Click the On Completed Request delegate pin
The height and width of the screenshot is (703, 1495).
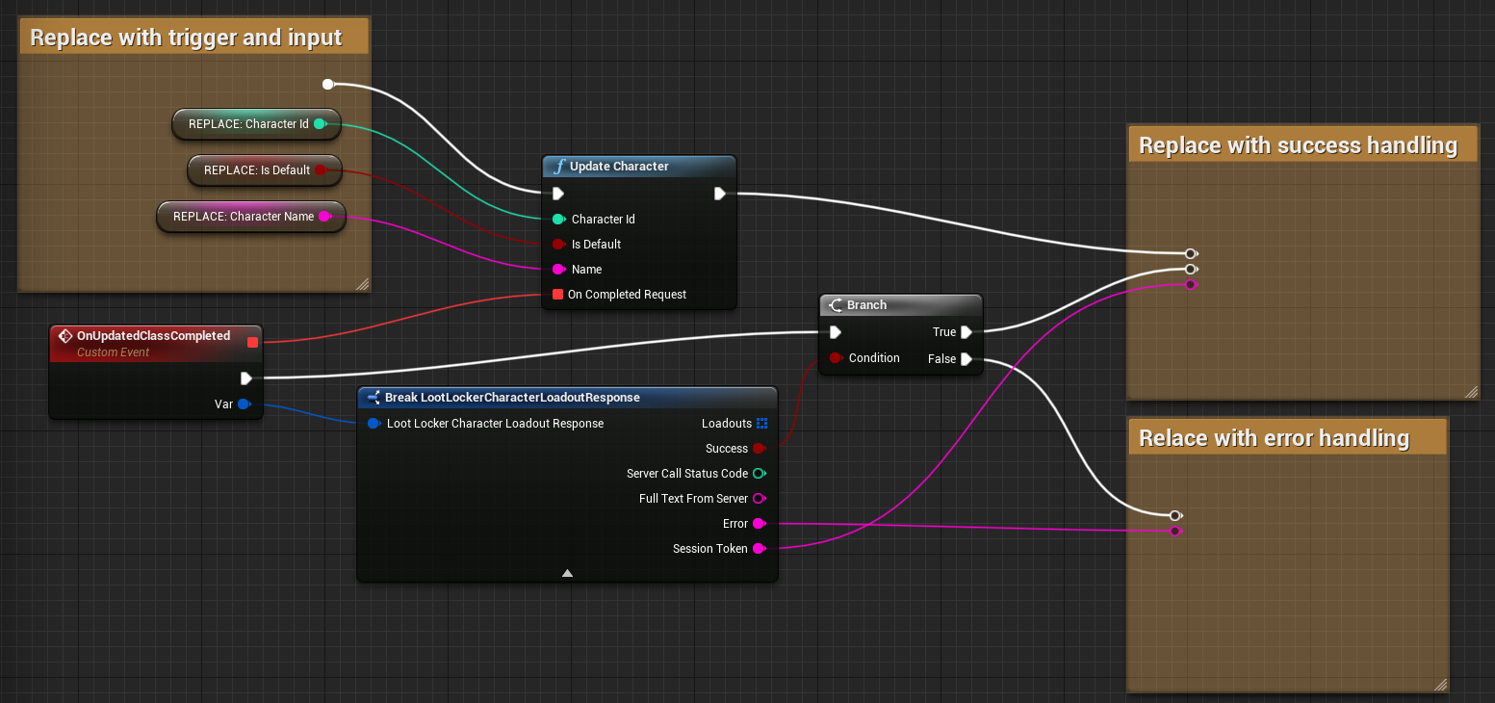click(x=557, y=295)
